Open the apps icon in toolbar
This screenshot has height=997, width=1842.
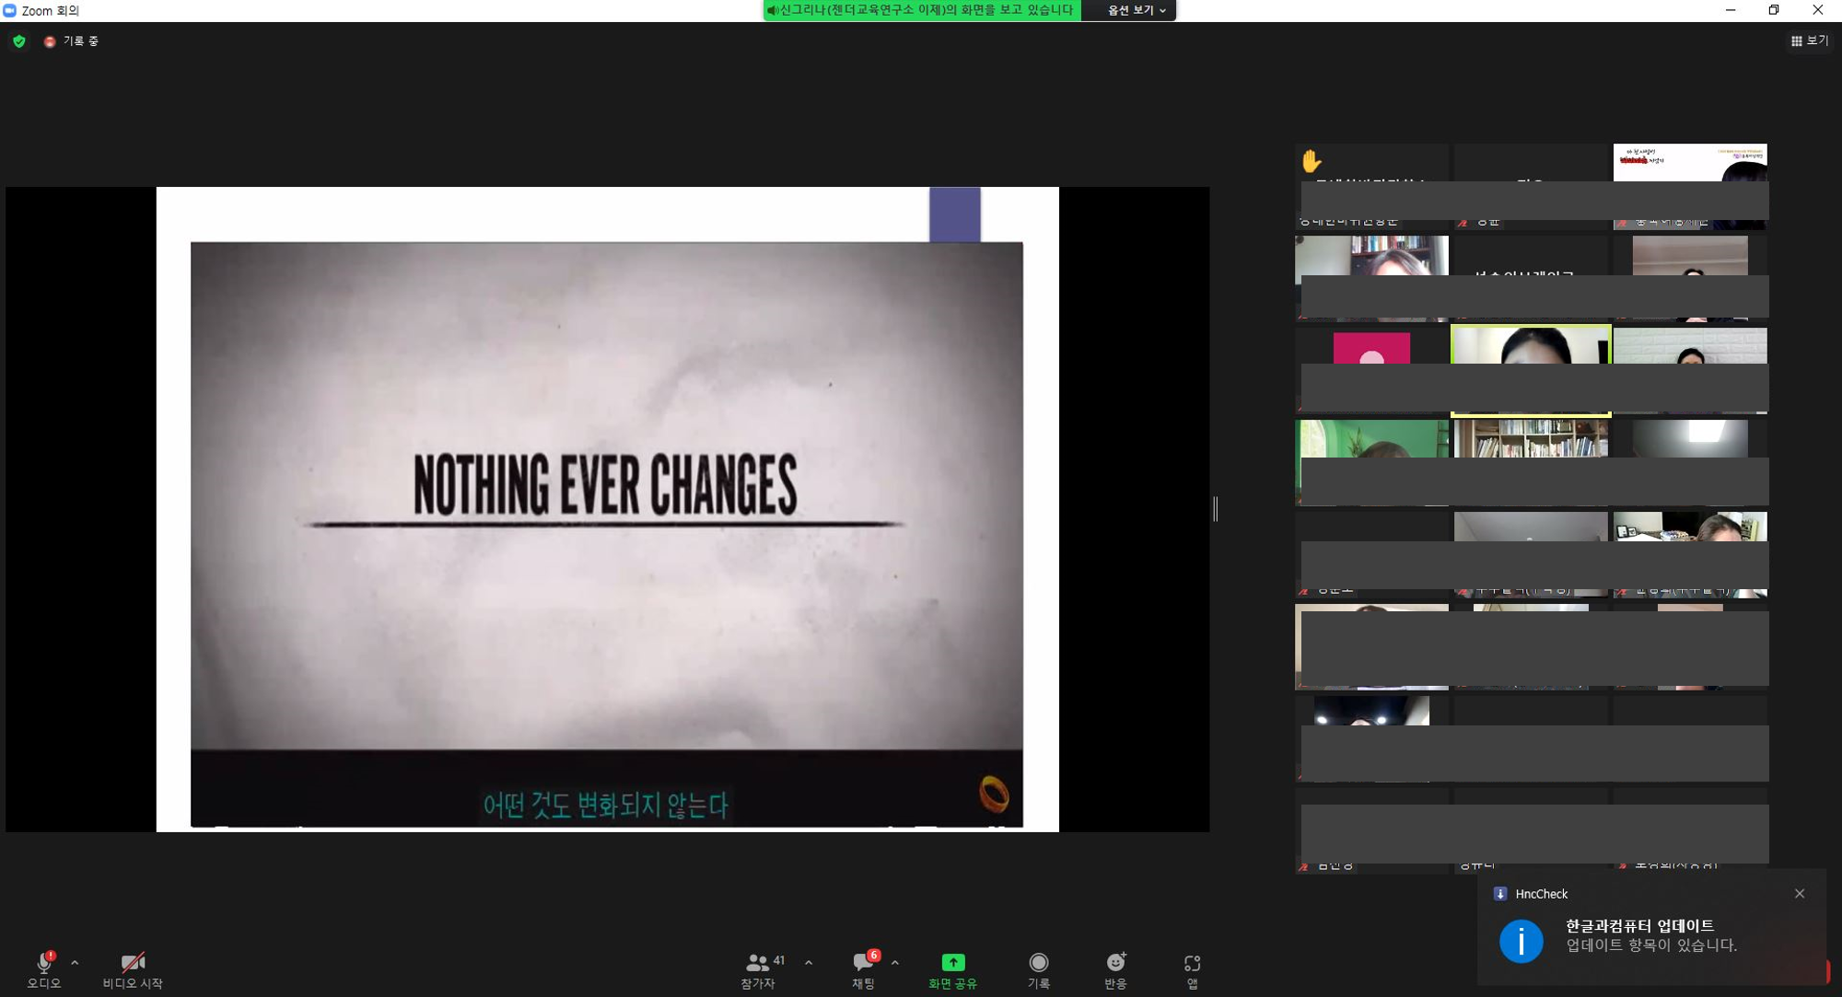(1192, 963)
